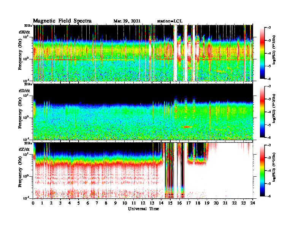Image resolution: width=301 pixels, height=233 pixels.
Task: Click the "32Hz" label atop the dZ/dt panel
Action: tap(28, 143)
